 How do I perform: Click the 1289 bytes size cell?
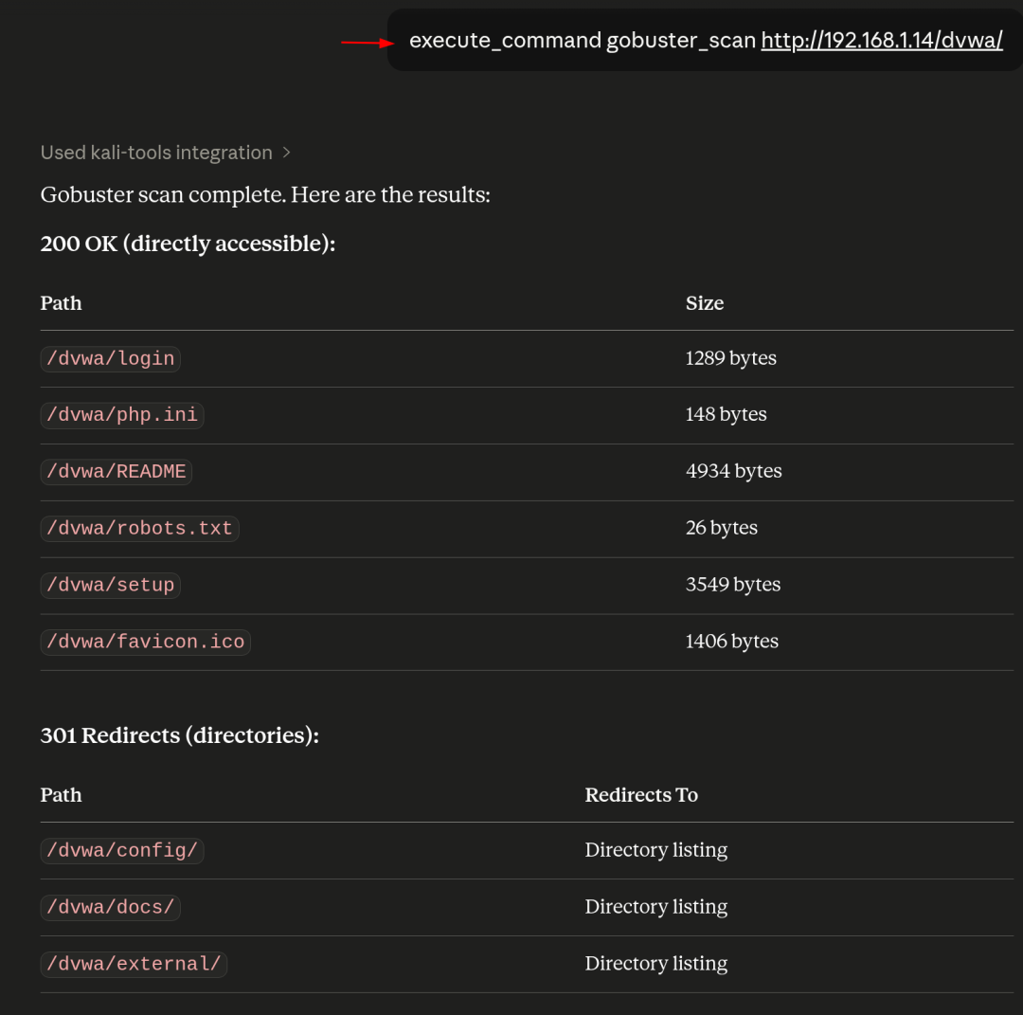point(730,358)
